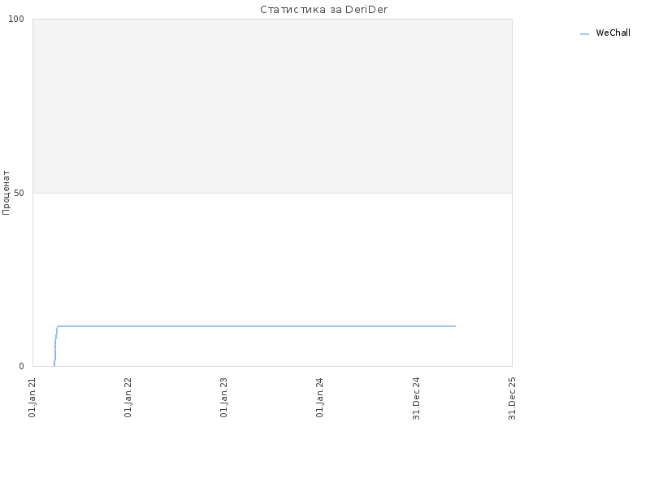Click the WeChall legend label
Image resolution: width=650 pixels, height=488 pixels.
click(x=613, y=33)
